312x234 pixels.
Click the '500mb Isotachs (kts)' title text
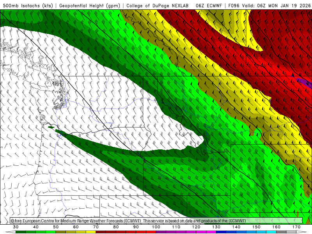pyautogui.click(x=28, y=5)
